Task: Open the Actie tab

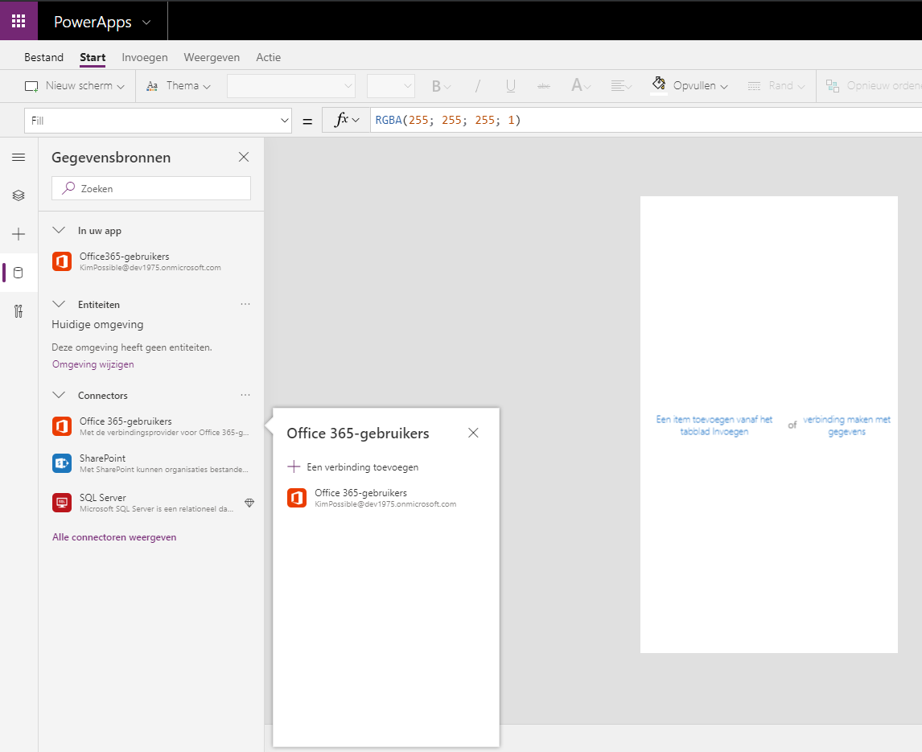Action: [268, 57]
